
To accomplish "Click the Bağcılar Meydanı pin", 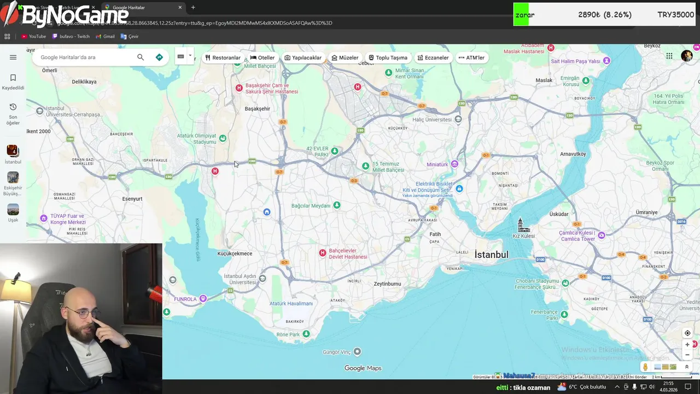I will pyautogui.click(x=337, y=205).
